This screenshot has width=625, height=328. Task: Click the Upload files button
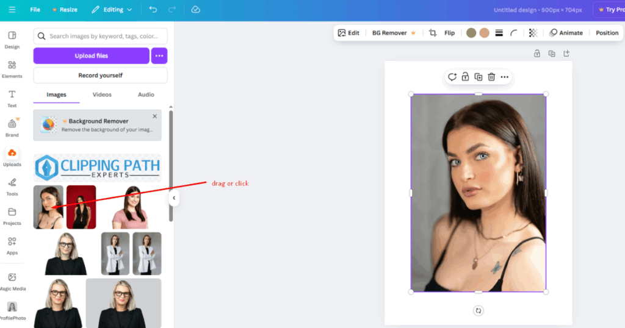pos(92,55)
